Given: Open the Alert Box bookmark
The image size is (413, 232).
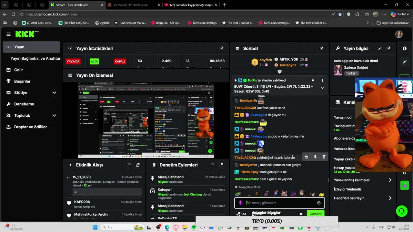Looking at the screenshot, I should coord(37,23).
